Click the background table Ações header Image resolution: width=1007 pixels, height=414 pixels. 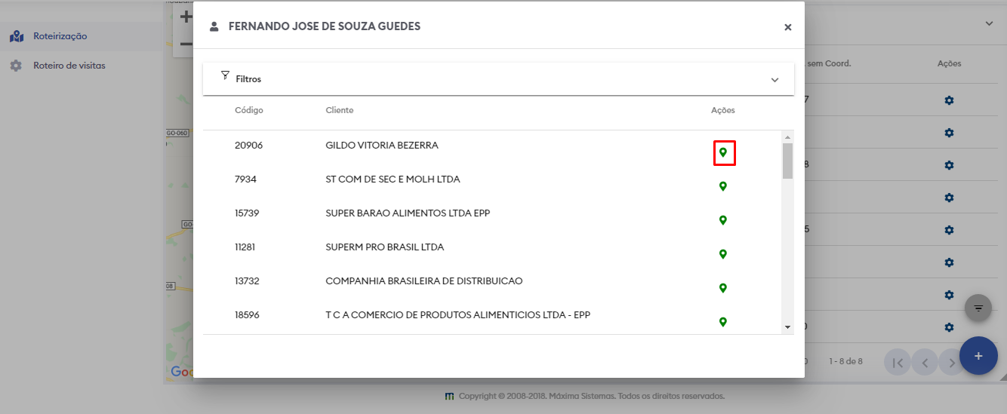pos(950,63)
